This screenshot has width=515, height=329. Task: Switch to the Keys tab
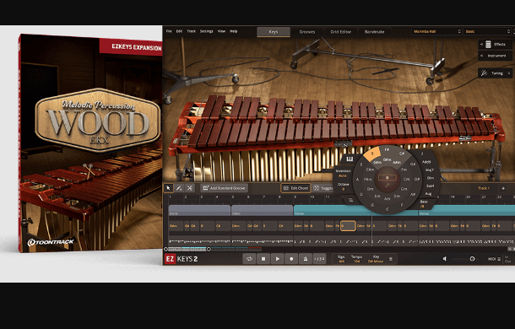pyautogui.click(x=274, y=32)
